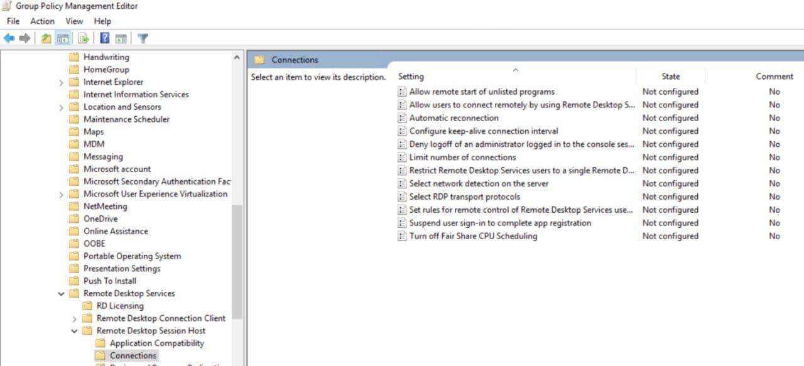Viewport: 804px width, 366px height.
Task: Click the Setting column sort arrow
Action: [x=515, y=69]
